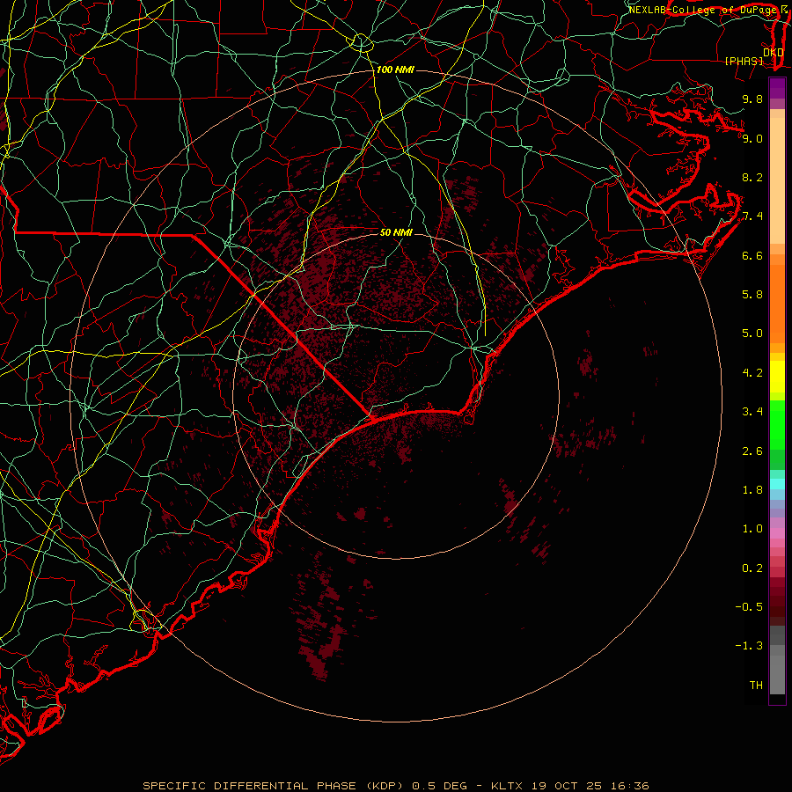Click the 5.0 value on the color scale
Screen dimensions: 792x792
pos(752,334)
